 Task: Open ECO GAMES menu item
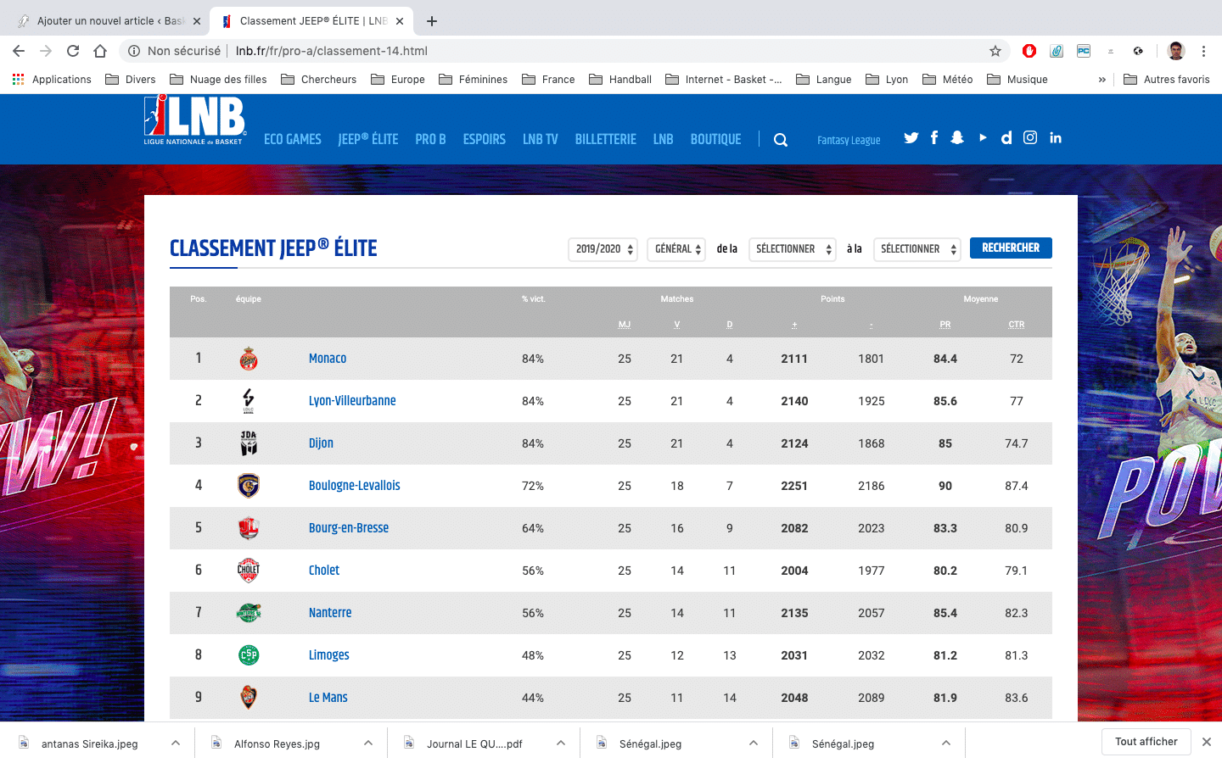pos(293,139)
